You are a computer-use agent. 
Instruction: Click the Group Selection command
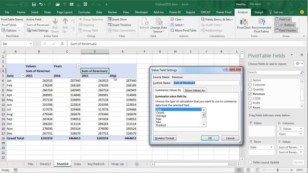coord(91,19)
